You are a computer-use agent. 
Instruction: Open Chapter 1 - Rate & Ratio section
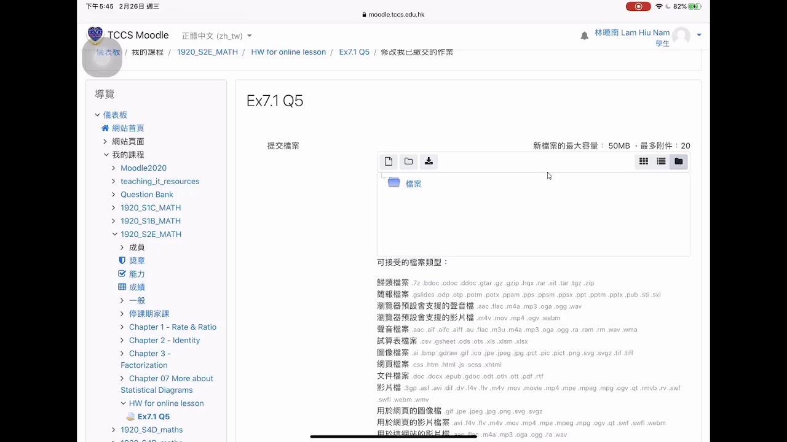pos(173,327)
